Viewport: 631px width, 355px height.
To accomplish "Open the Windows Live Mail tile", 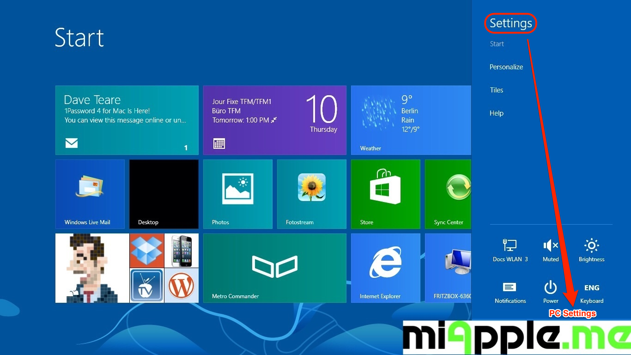I will point(90,194).
